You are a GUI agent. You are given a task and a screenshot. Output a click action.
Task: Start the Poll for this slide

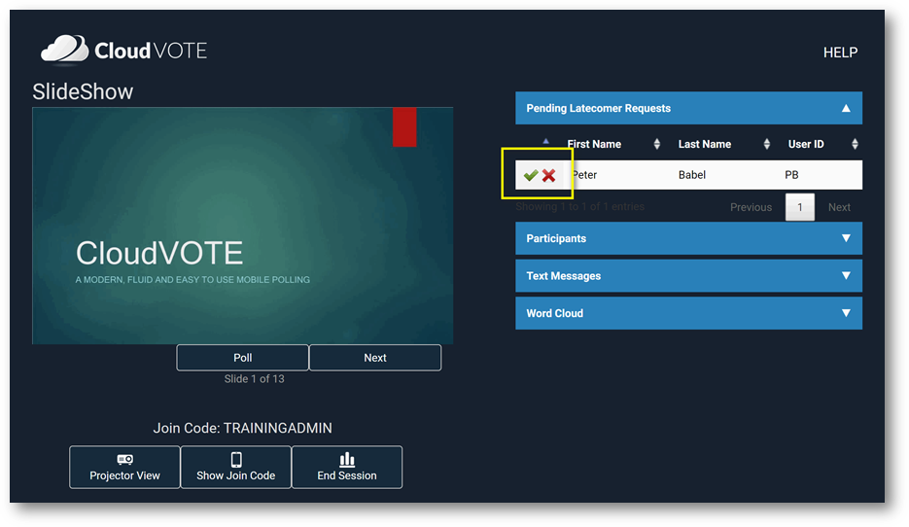coord(242,358)
